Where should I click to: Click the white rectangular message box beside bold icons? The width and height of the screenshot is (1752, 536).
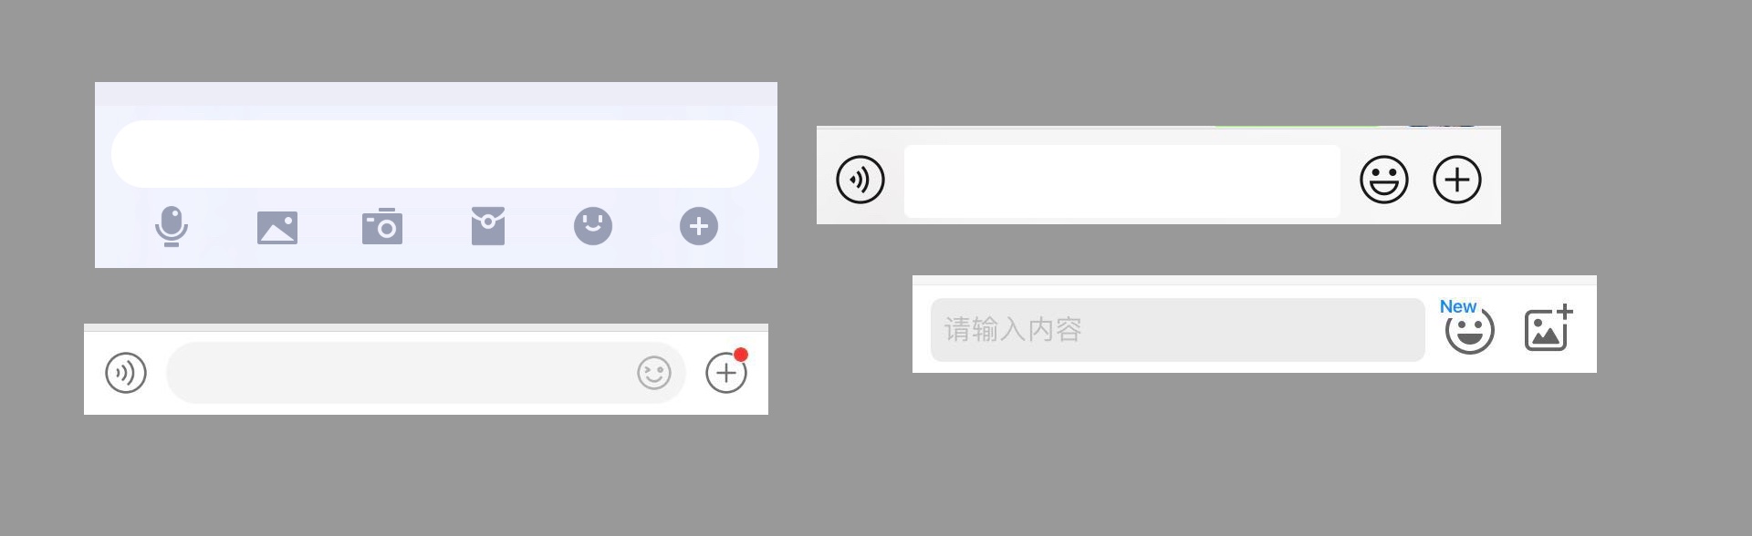point(1122,180)
